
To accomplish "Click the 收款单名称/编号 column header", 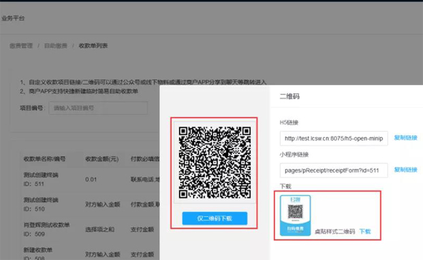I will (x=44, y=159).
